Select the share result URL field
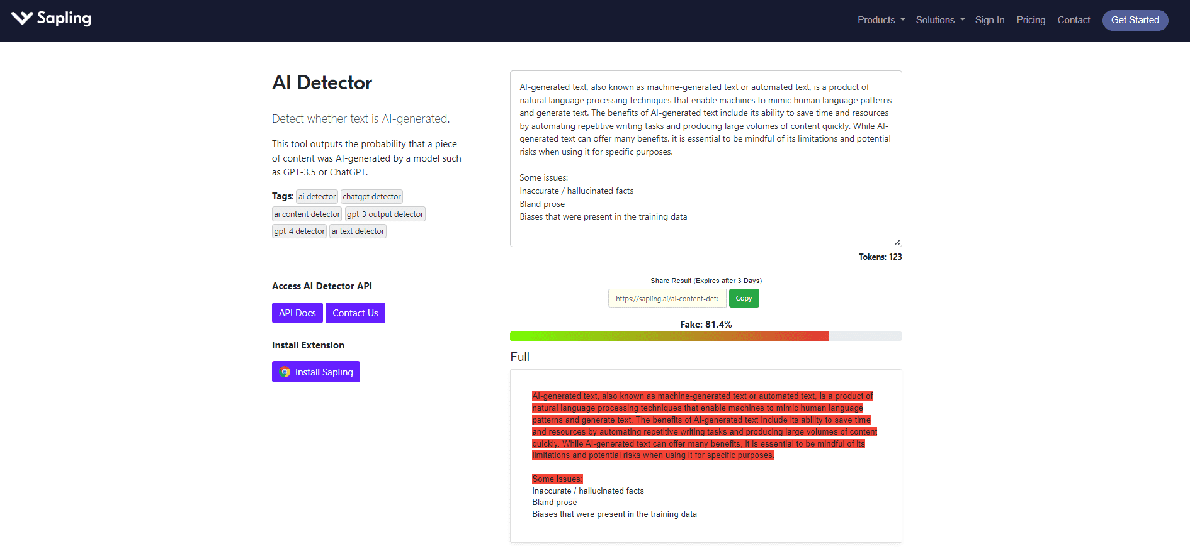 click(x=667, y=299)
